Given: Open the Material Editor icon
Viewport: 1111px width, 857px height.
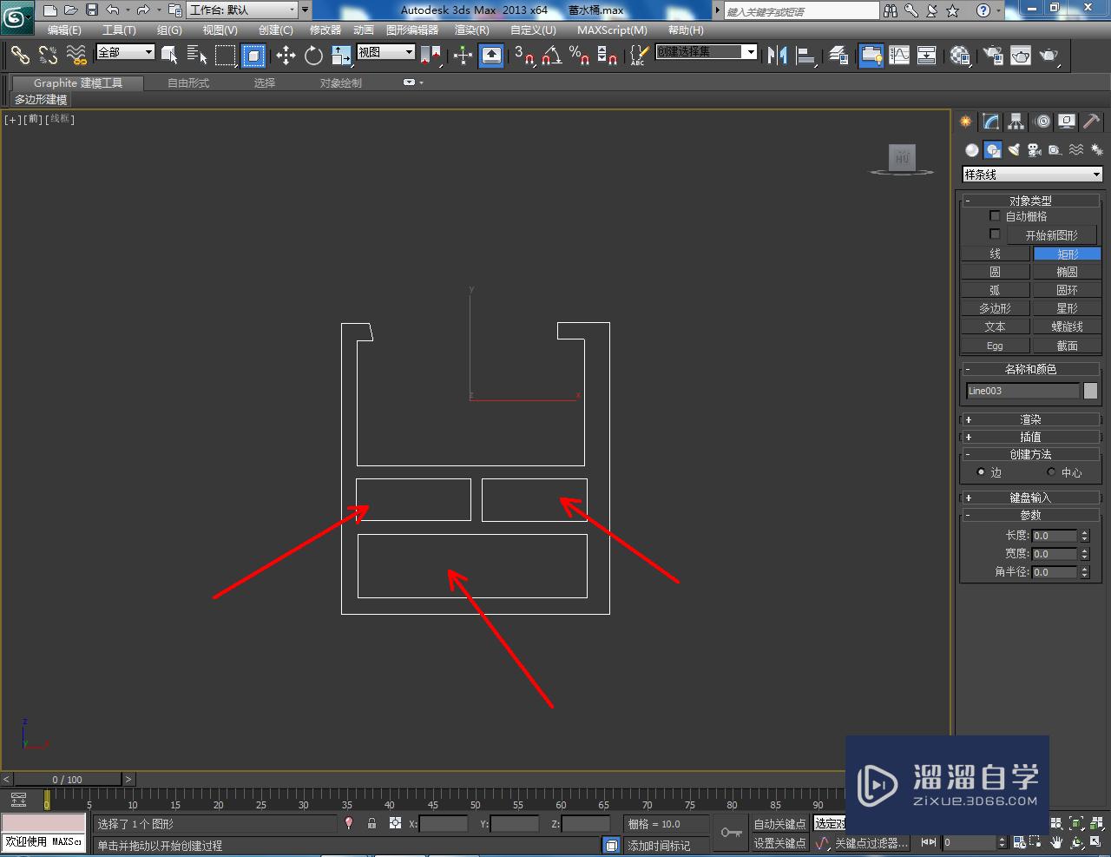Looking at the screenshot, I should 959,56.
